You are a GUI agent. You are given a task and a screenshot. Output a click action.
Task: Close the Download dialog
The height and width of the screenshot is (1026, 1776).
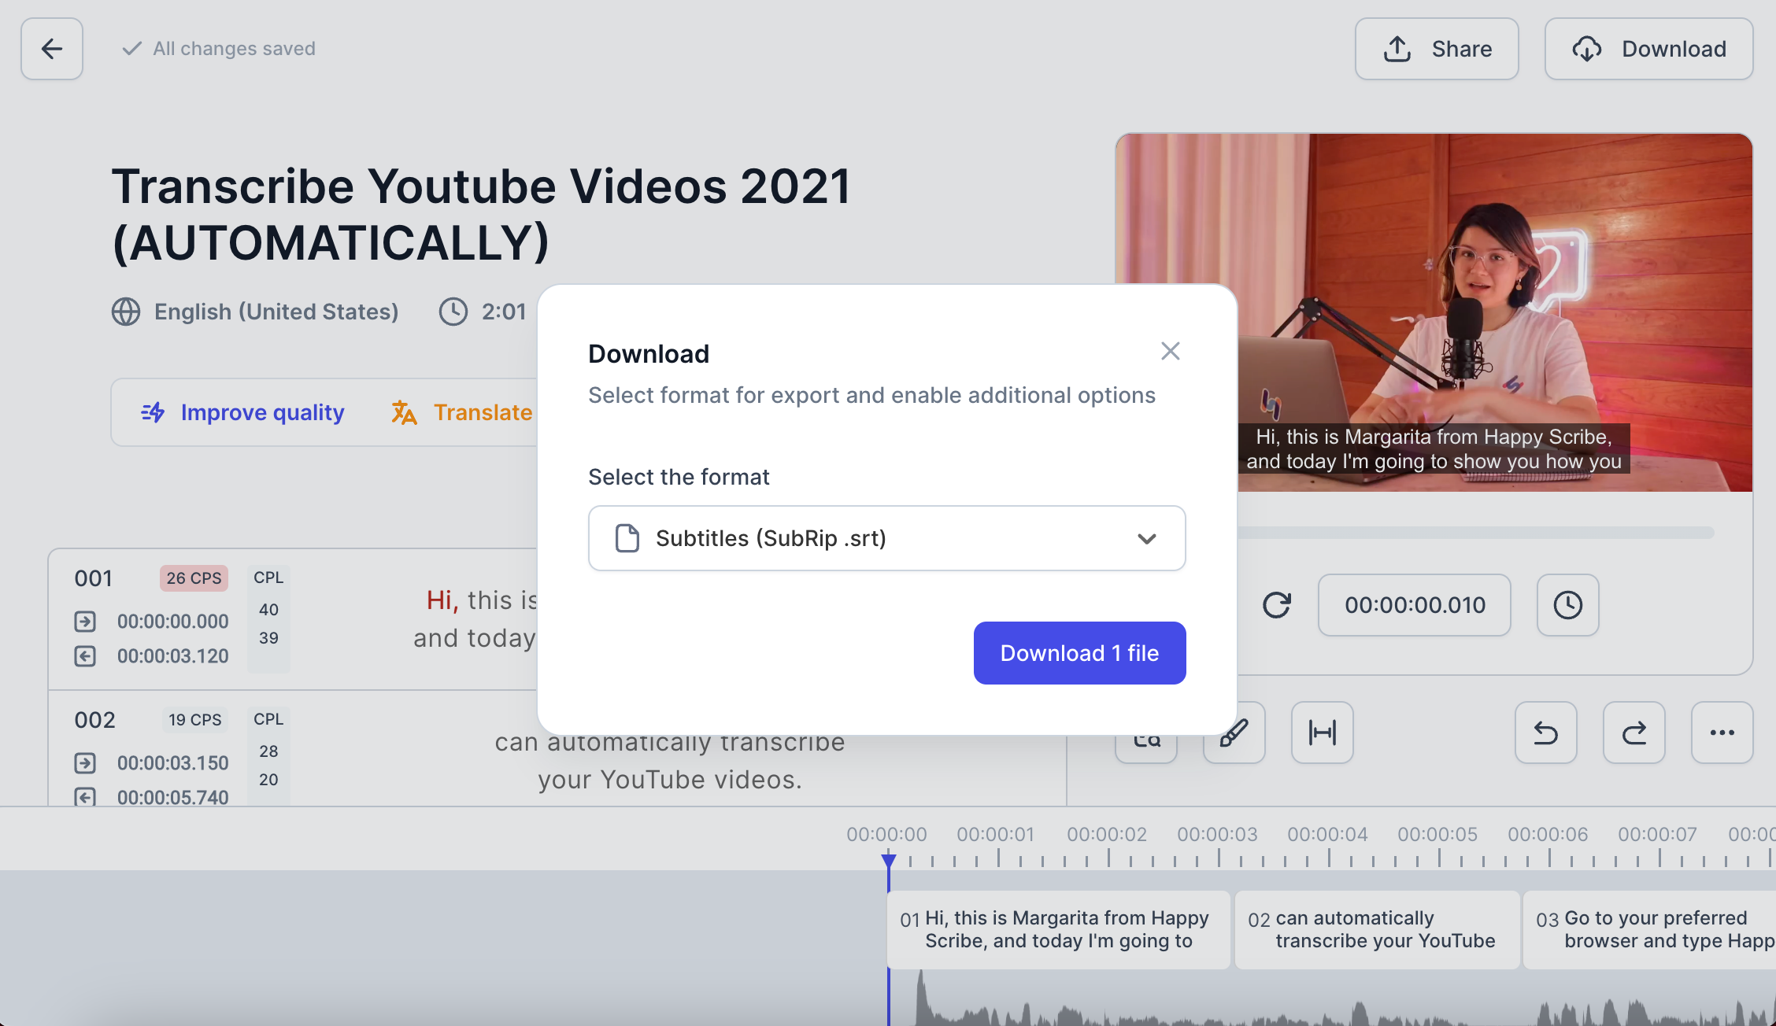(1170, 351)
